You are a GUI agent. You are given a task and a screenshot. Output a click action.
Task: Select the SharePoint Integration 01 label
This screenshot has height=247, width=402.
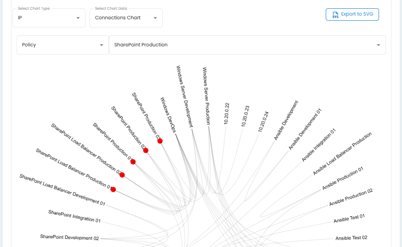[x=74, y=216]
